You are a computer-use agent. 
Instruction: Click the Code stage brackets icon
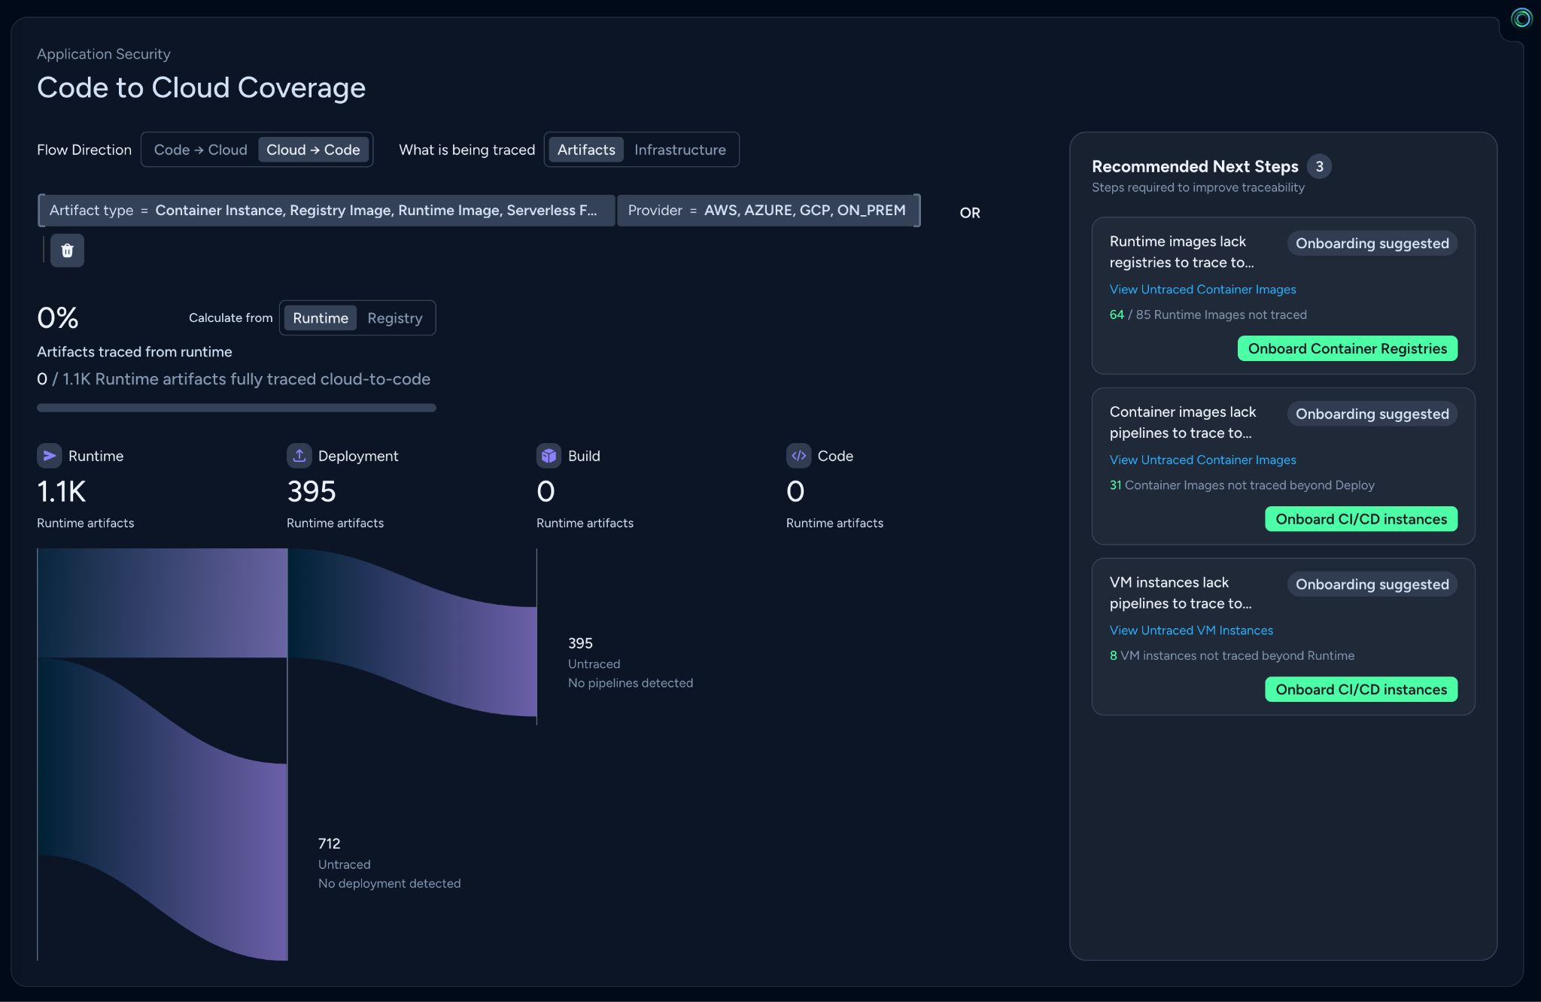click(x=798, y=456)
